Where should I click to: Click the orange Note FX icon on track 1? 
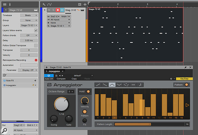click(x=79, y=10)
